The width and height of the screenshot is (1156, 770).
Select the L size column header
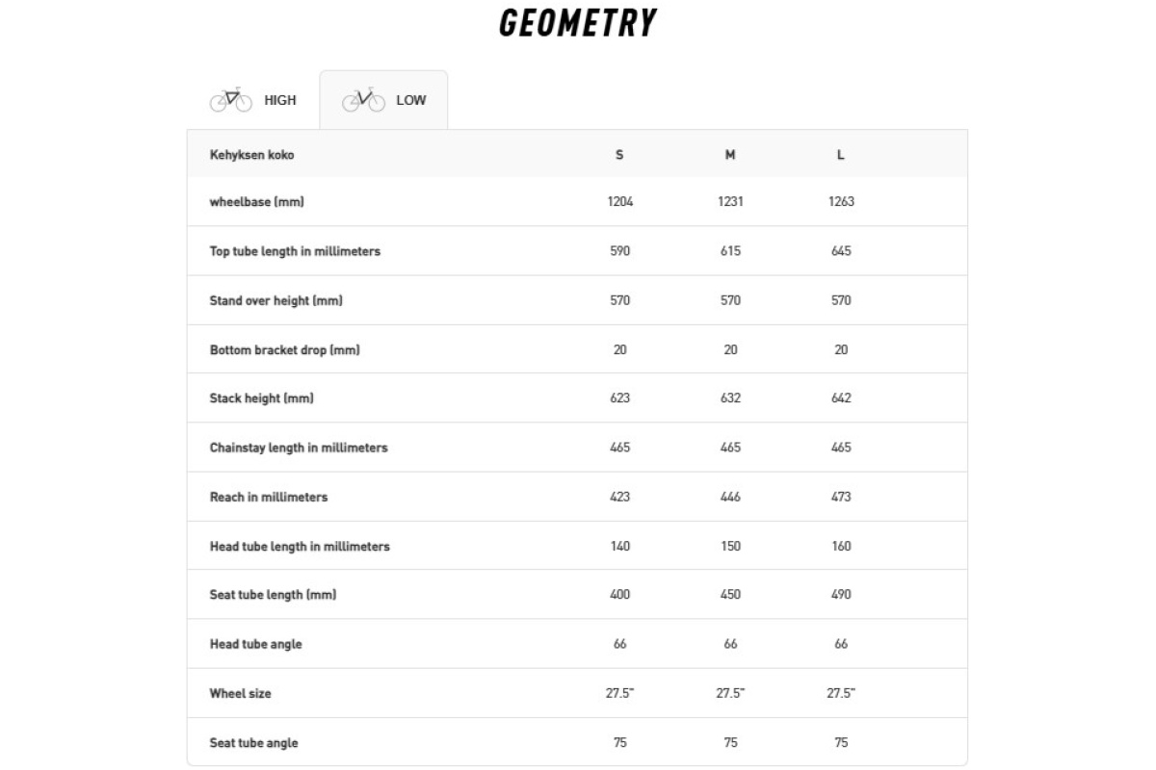[x=841, y=155]
